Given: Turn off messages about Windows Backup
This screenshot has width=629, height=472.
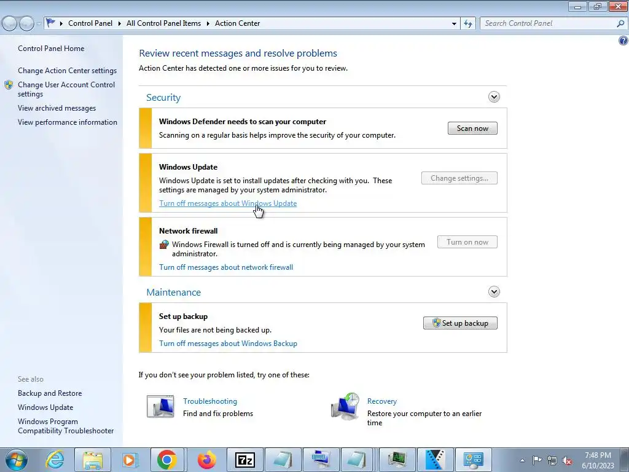Looking at the screenshot, I should coord(228,344).
